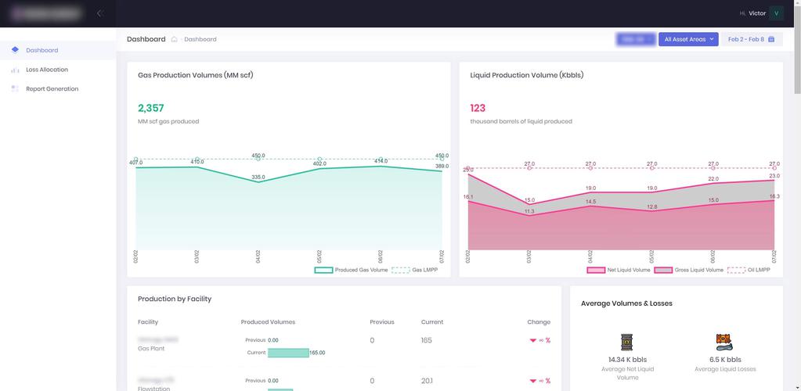Open the Loss Allocation menu item
This screenshot has height=391, width=801.
47,70
